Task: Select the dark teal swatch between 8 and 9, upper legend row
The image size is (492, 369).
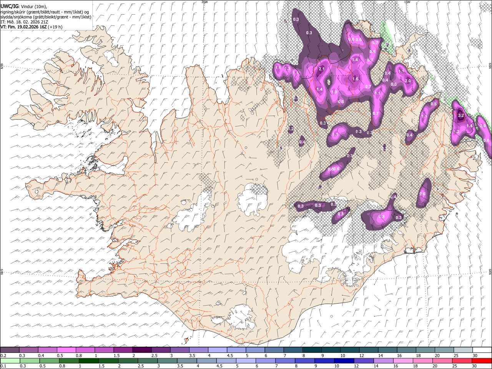Action: 312,350
